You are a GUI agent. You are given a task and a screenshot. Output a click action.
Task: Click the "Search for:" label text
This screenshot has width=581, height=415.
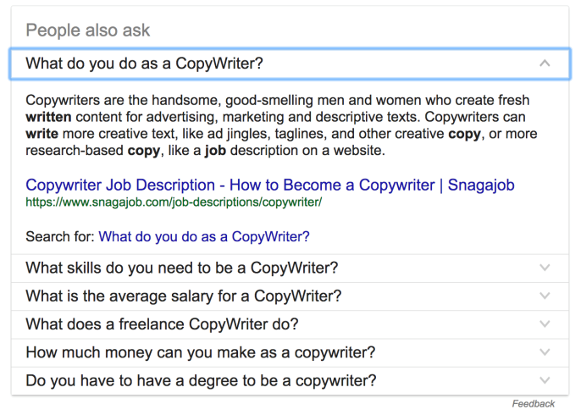[x=60, y=236]
